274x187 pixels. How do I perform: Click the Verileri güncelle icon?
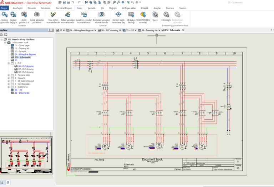tap(4, 15)
